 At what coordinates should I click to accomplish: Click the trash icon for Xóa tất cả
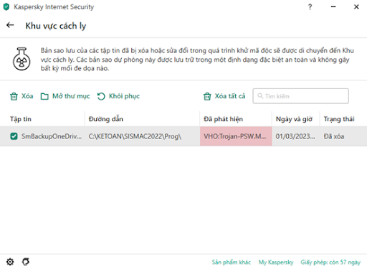pos(207,96)
